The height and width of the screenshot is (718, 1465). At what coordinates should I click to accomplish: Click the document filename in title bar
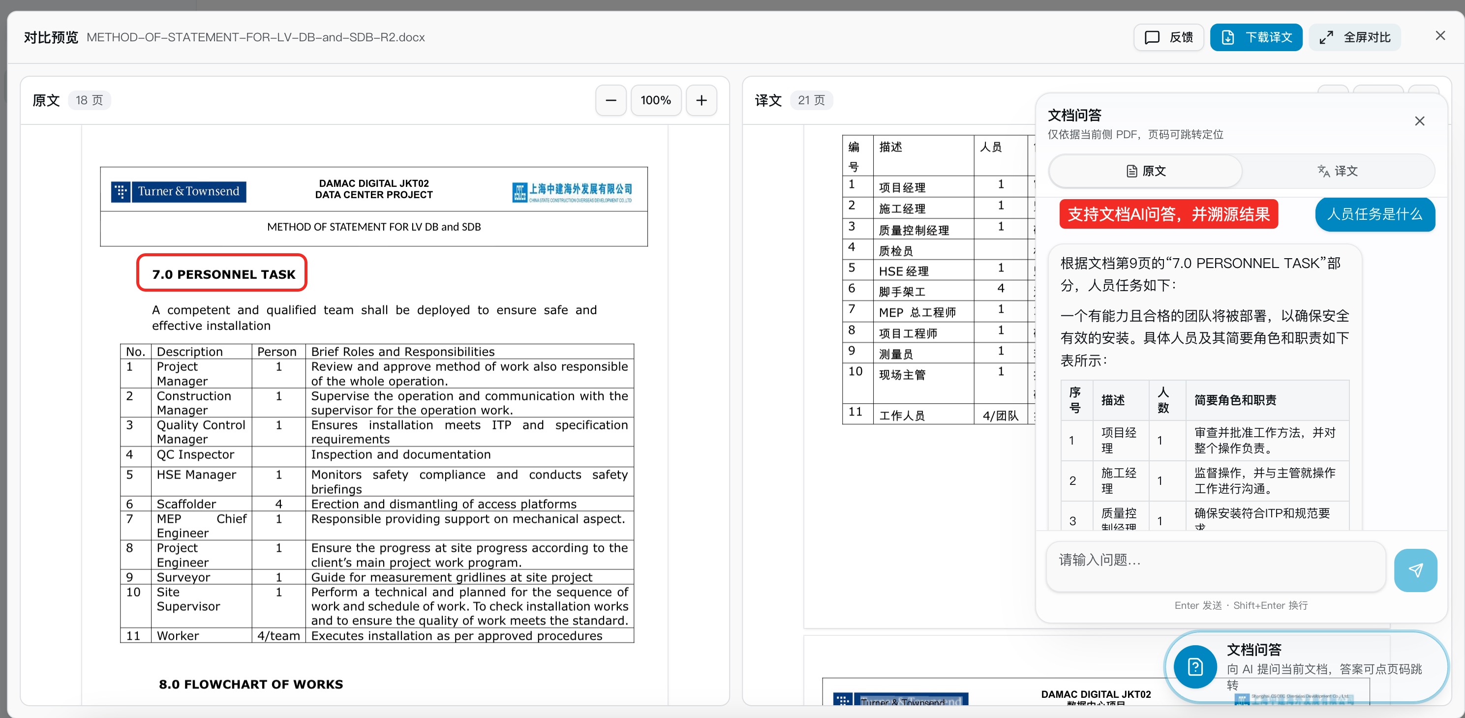point(255,37)
